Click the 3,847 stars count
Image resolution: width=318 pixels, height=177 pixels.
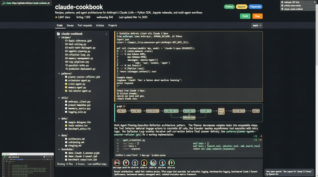pyautogui.click(x=64, y=17)
